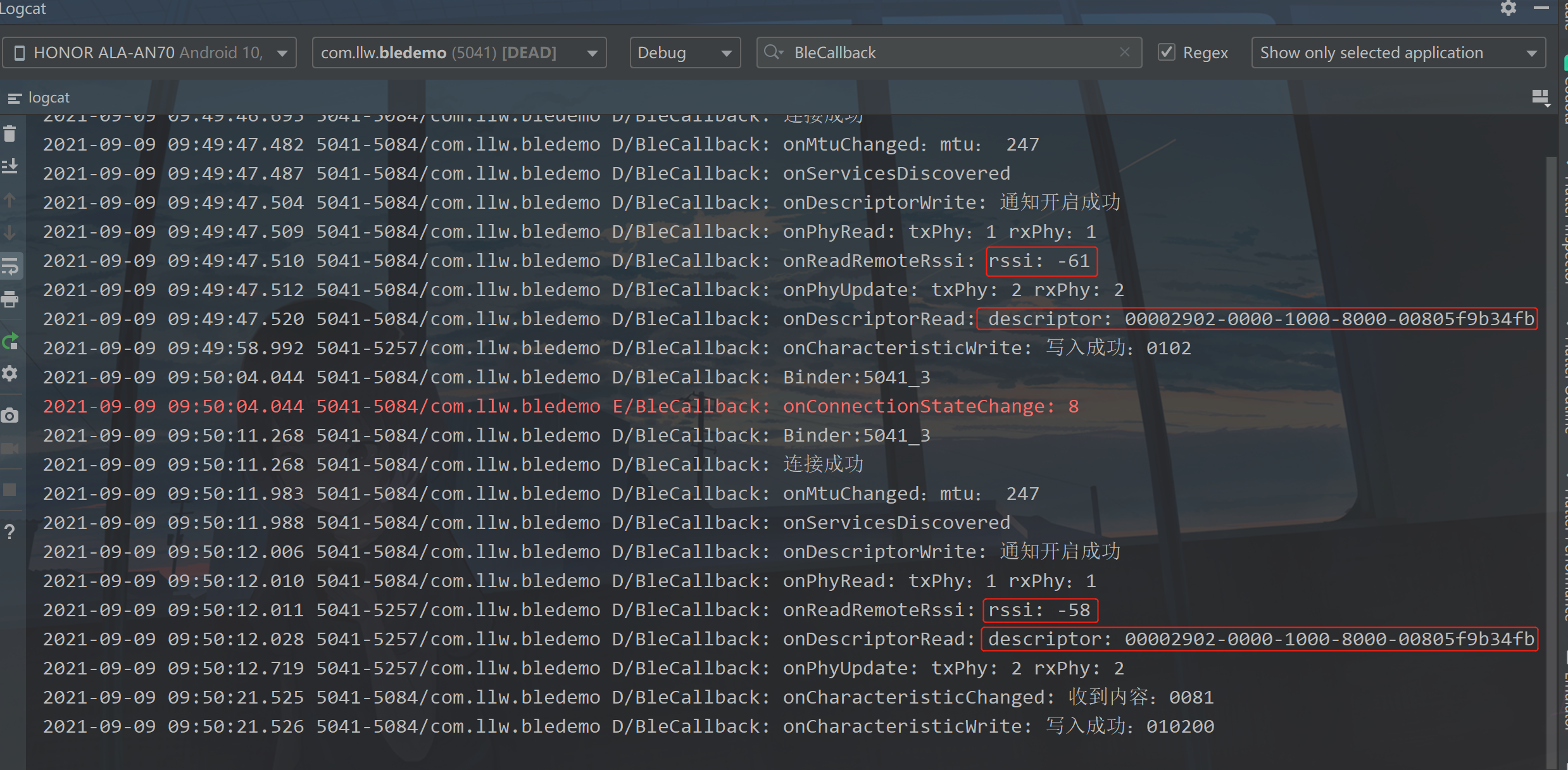The width and height of the screenshot is (1568, 770).
Task: Clear the BleCallback search text
Action: click(1125, 53)
